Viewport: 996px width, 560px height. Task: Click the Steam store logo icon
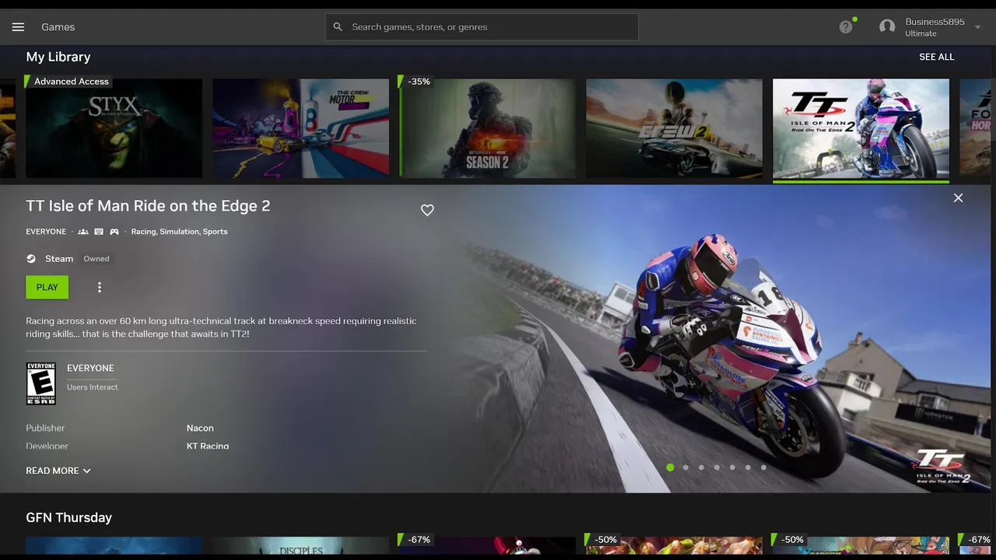coord(31,259)
